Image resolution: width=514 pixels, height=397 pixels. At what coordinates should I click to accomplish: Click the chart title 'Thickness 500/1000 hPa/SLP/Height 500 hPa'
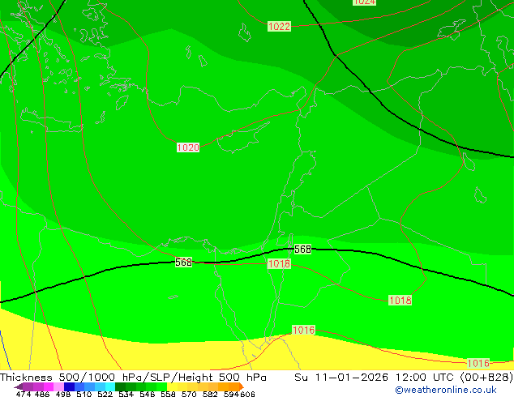133,378
